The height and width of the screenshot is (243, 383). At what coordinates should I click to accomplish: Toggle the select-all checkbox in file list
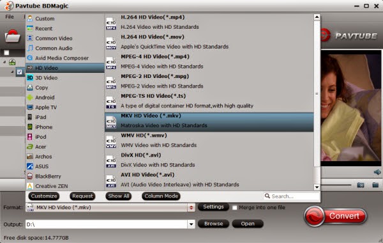6,52
